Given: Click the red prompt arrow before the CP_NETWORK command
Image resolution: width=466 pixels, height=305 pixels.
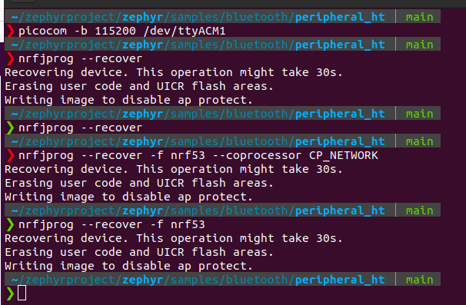Looking at the screenshot, I should tap(10, 156).
